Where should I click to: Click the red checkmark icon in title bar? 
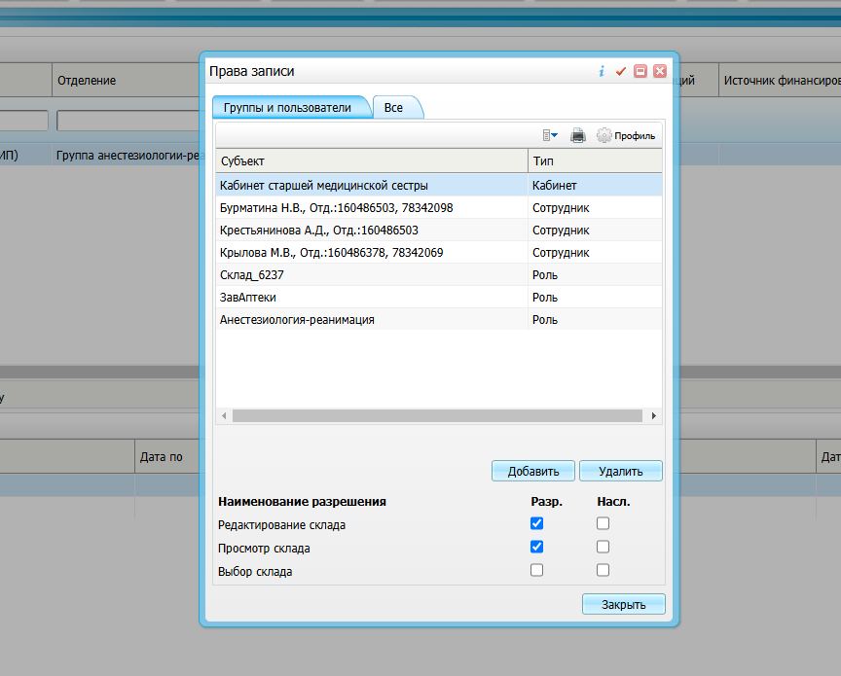[621, 71]
